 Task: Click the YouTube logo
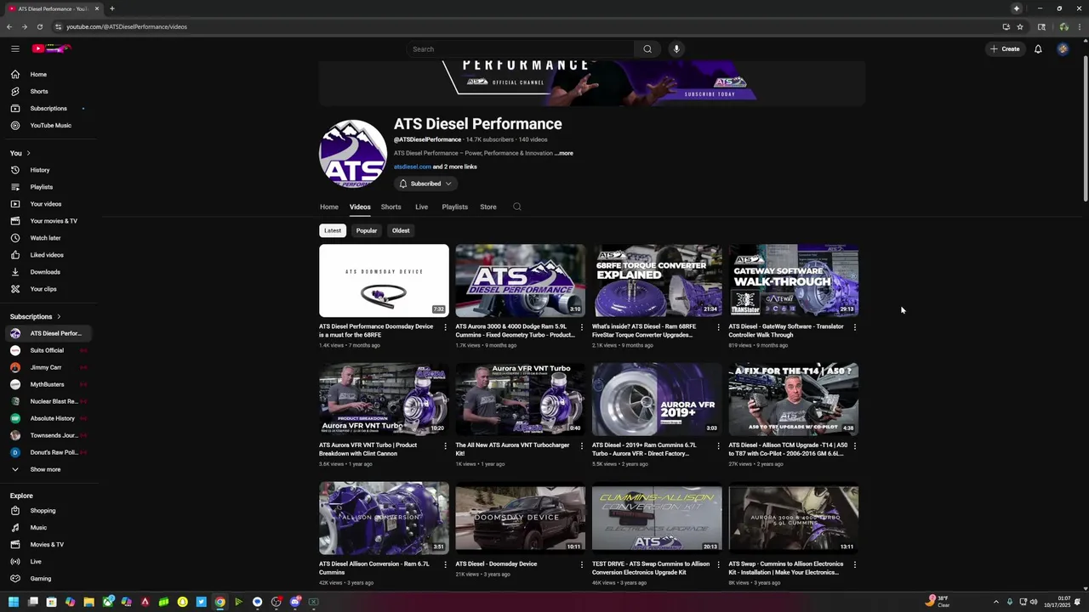51,48
